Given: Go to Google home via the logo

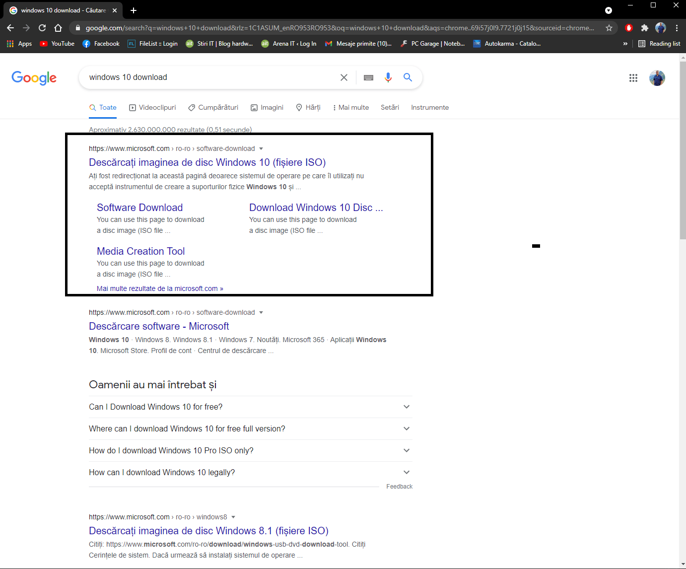Looking at the screenshot, I should [34, 78].
